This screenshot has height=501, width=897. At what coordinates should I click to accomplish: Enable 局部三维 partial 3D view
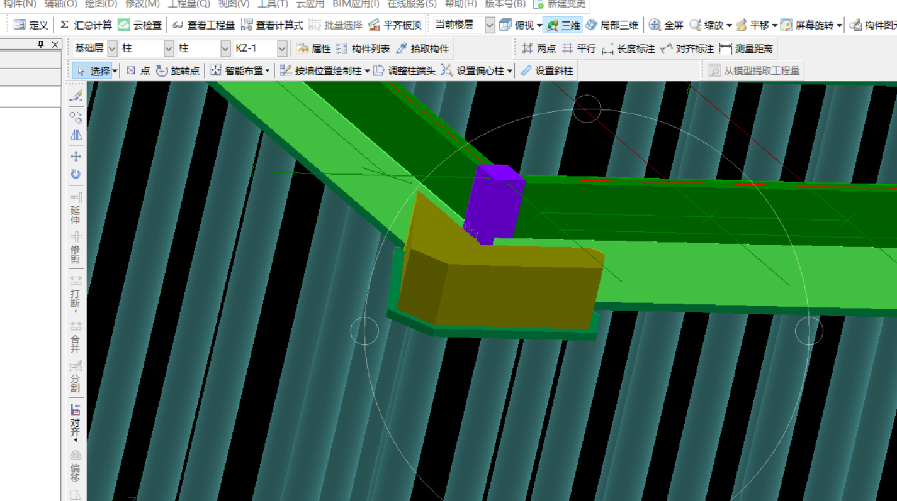tap(612, 25)
